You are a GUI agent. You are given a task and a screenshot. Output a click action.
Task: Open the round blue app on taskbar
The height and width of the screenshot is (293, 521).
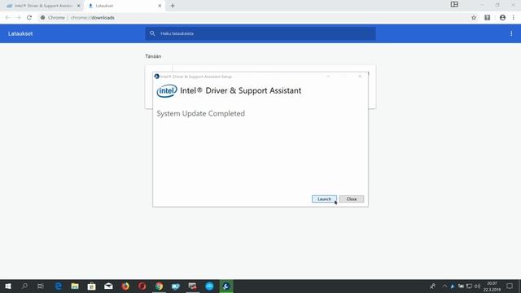pos(209,286)
